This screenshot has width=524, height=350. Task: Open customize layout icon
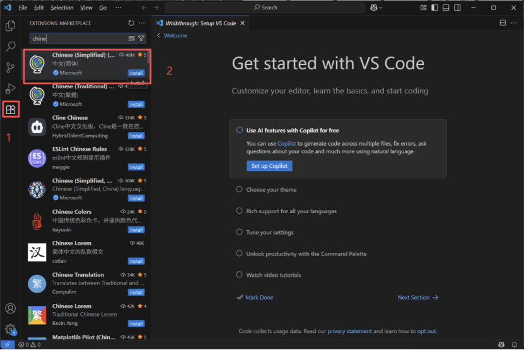[423, 8]
